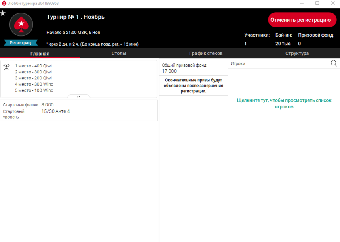The width and height of the screenshot is (340, 242).
Task: Click the red PokerStars spade logo
Action: pyautogui.click(x=21, y=25)
